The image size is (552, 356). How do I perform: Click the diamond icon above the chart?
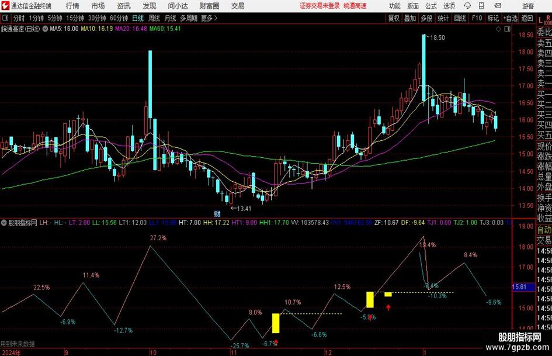498,29
